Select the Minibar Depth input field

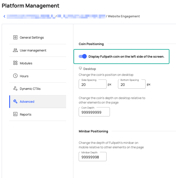pos(93,157)
